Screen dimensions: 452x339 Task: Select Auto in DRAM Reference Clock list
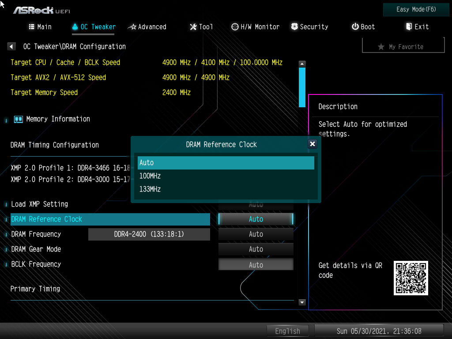pyautogui.click(x=226, y=163)
